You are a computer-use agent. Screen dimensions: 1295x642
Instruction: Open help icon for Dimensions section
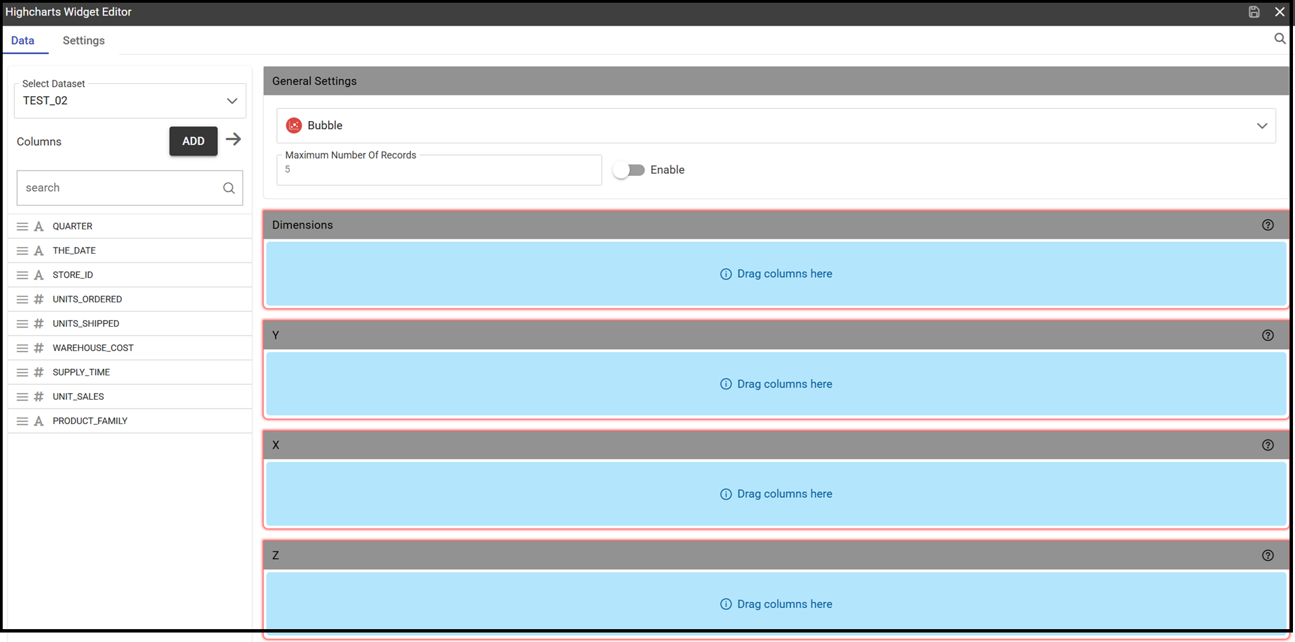point(1268,225)
